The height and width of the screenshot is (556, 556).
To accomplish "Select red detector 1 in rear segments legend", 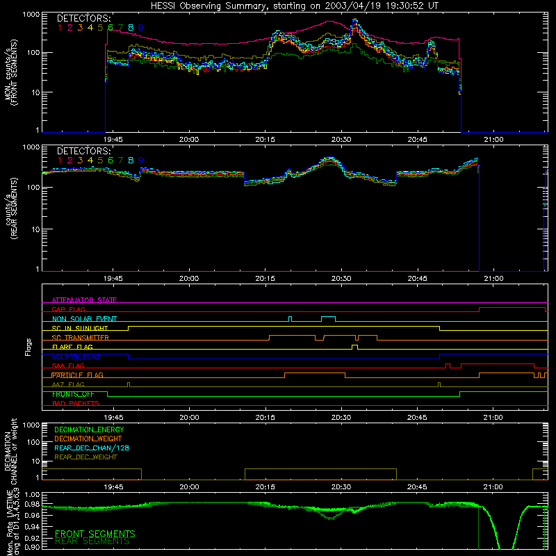I will [x=60, y=161].
